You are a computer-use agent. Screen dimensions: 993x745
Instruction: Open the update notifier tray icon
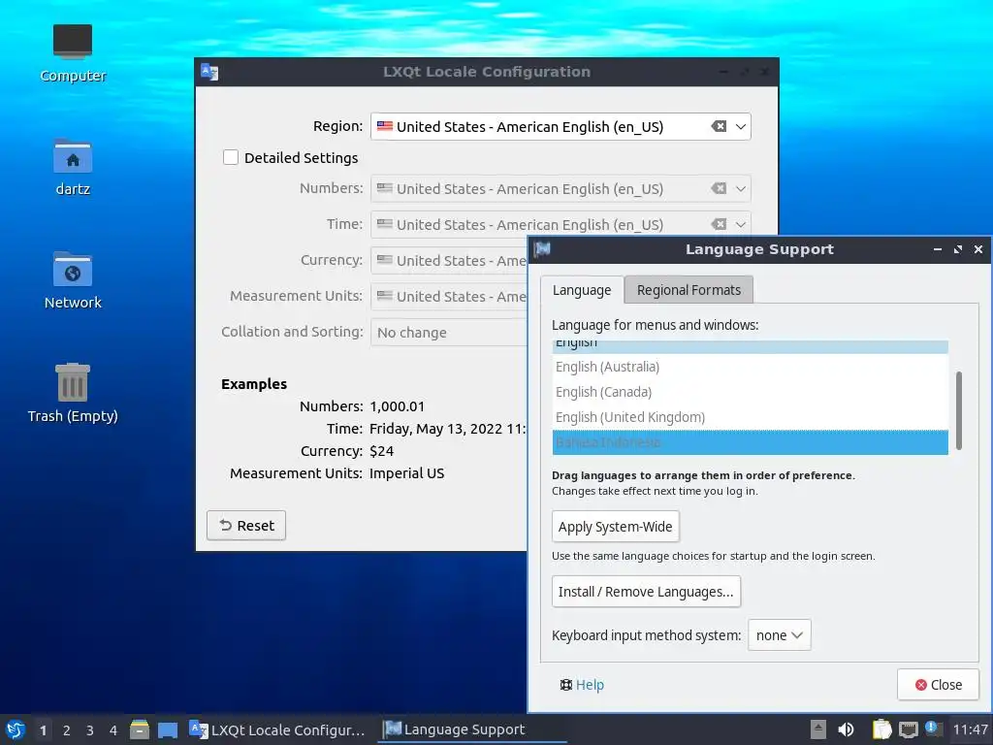tap(934, 729)
